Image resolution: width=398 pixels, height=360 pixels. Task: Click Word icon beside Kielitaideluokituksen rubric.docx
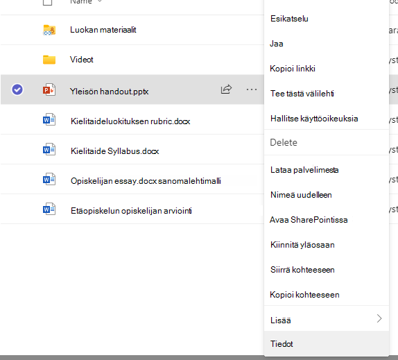click(x=49, y=119)
